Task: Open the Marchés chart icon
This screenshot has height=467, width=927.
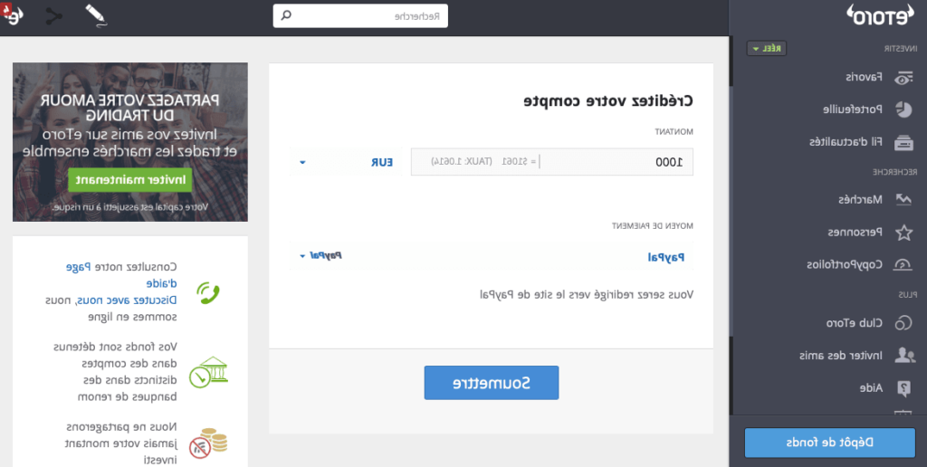Action: point(903,199)
